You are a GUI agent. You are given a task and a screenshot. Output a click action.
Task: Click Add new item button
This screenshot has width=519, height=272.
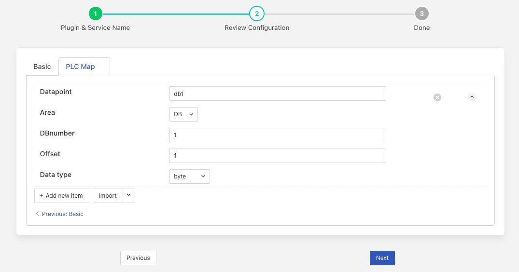click(x=62, y=196)
